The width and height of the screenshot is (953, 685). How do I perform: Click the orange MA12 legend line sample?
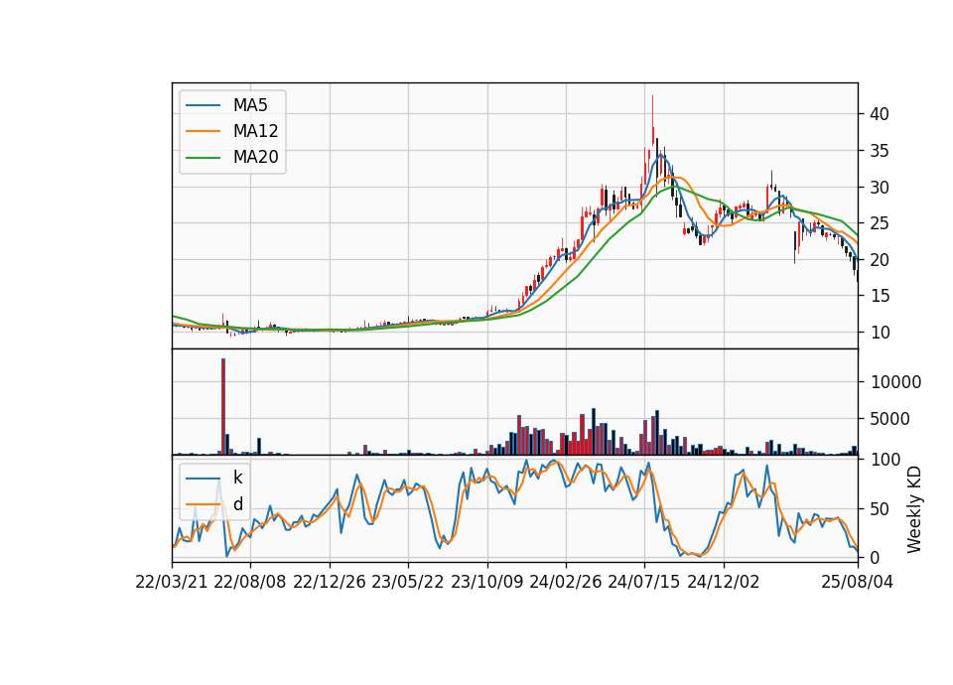tap(203, 131)
